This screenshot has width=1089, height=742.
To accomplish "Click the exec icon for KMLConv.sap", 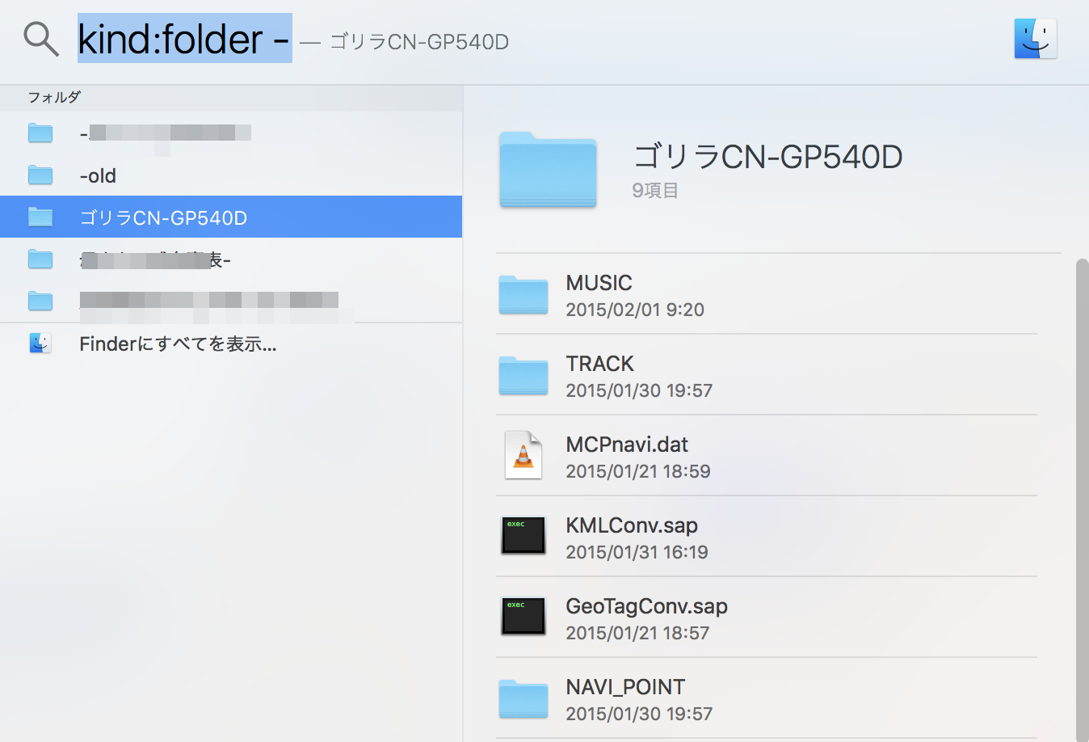I will 523,535.
